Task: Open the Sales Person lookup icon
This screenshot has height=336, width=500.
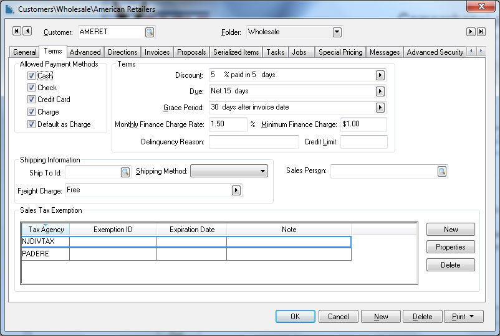Action: (x=442, y=171)
